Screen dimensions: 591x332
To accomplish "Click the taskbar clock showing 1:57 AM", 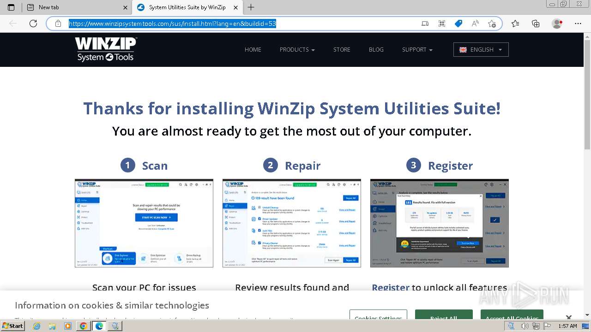I will (x=567, y=326).
